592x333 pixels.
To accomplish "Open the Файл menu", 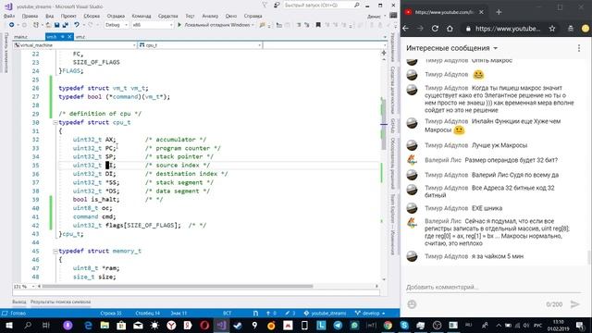I will tap(9, 16).
